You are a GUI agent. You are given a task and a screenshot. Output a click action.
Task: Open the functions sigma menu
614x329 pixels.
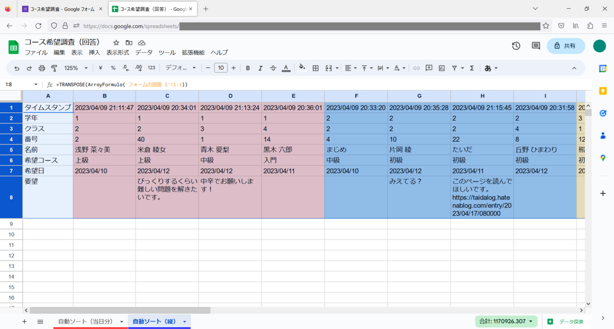472,68
